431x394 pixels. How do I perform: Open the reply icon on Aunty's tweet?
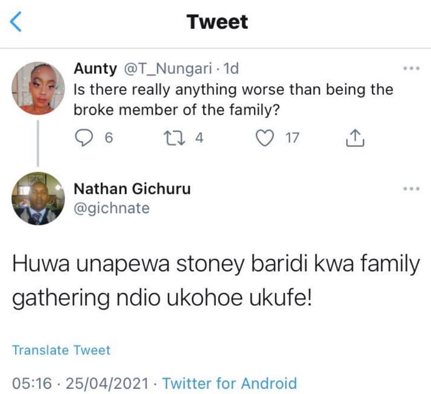pos(85,138)
